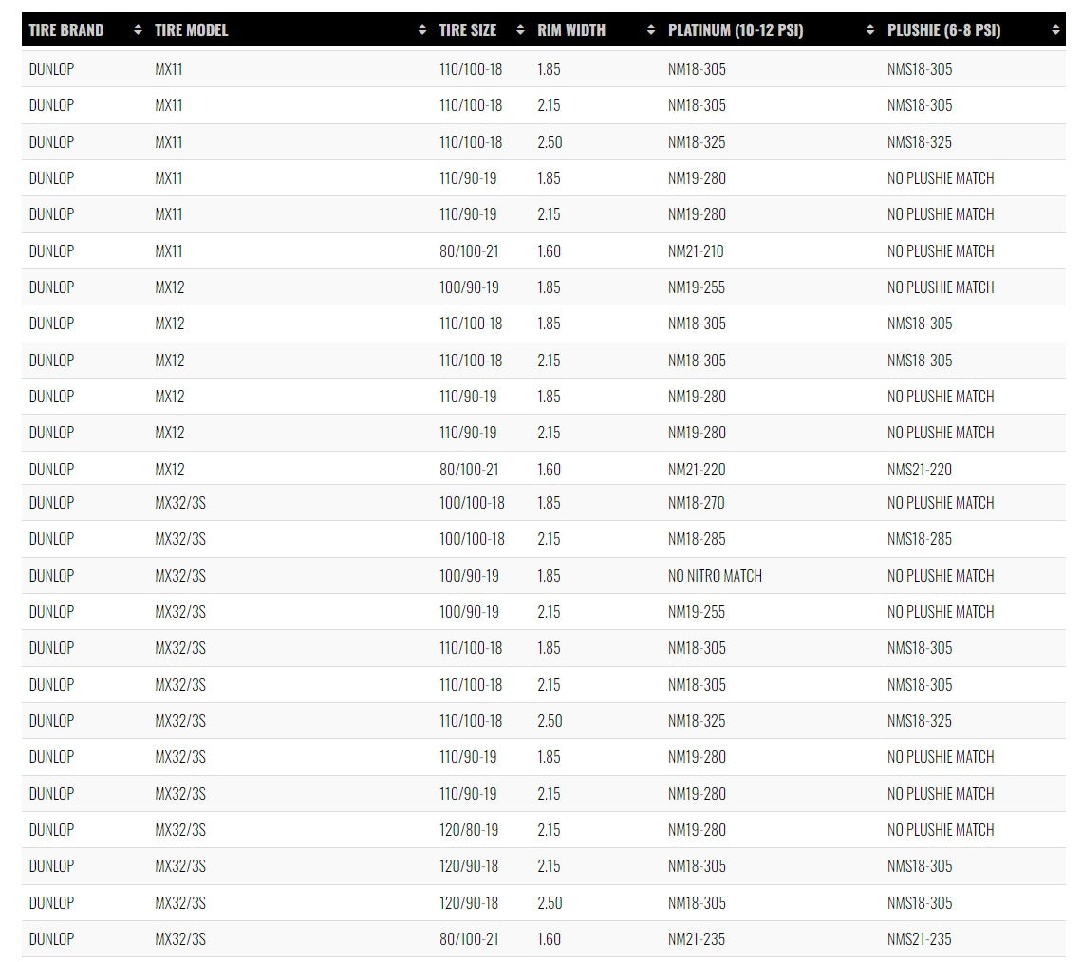This screenshot has width=1082, height=962.
Task: Click the NM18-285 platinum cell
Action: point(696,539)
